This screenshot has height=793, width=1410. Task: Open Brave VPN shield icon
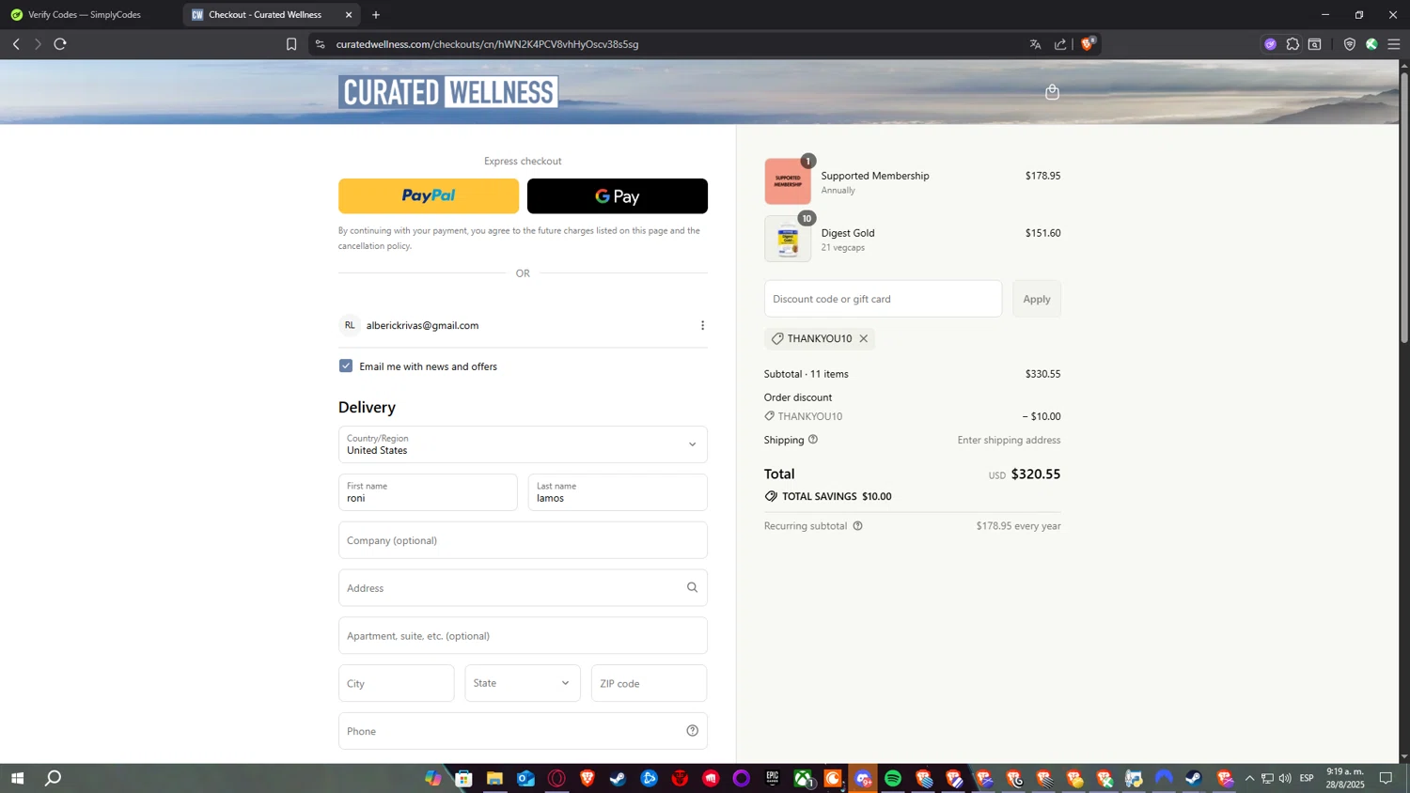pyautogui.click(x=1350, y=44)
